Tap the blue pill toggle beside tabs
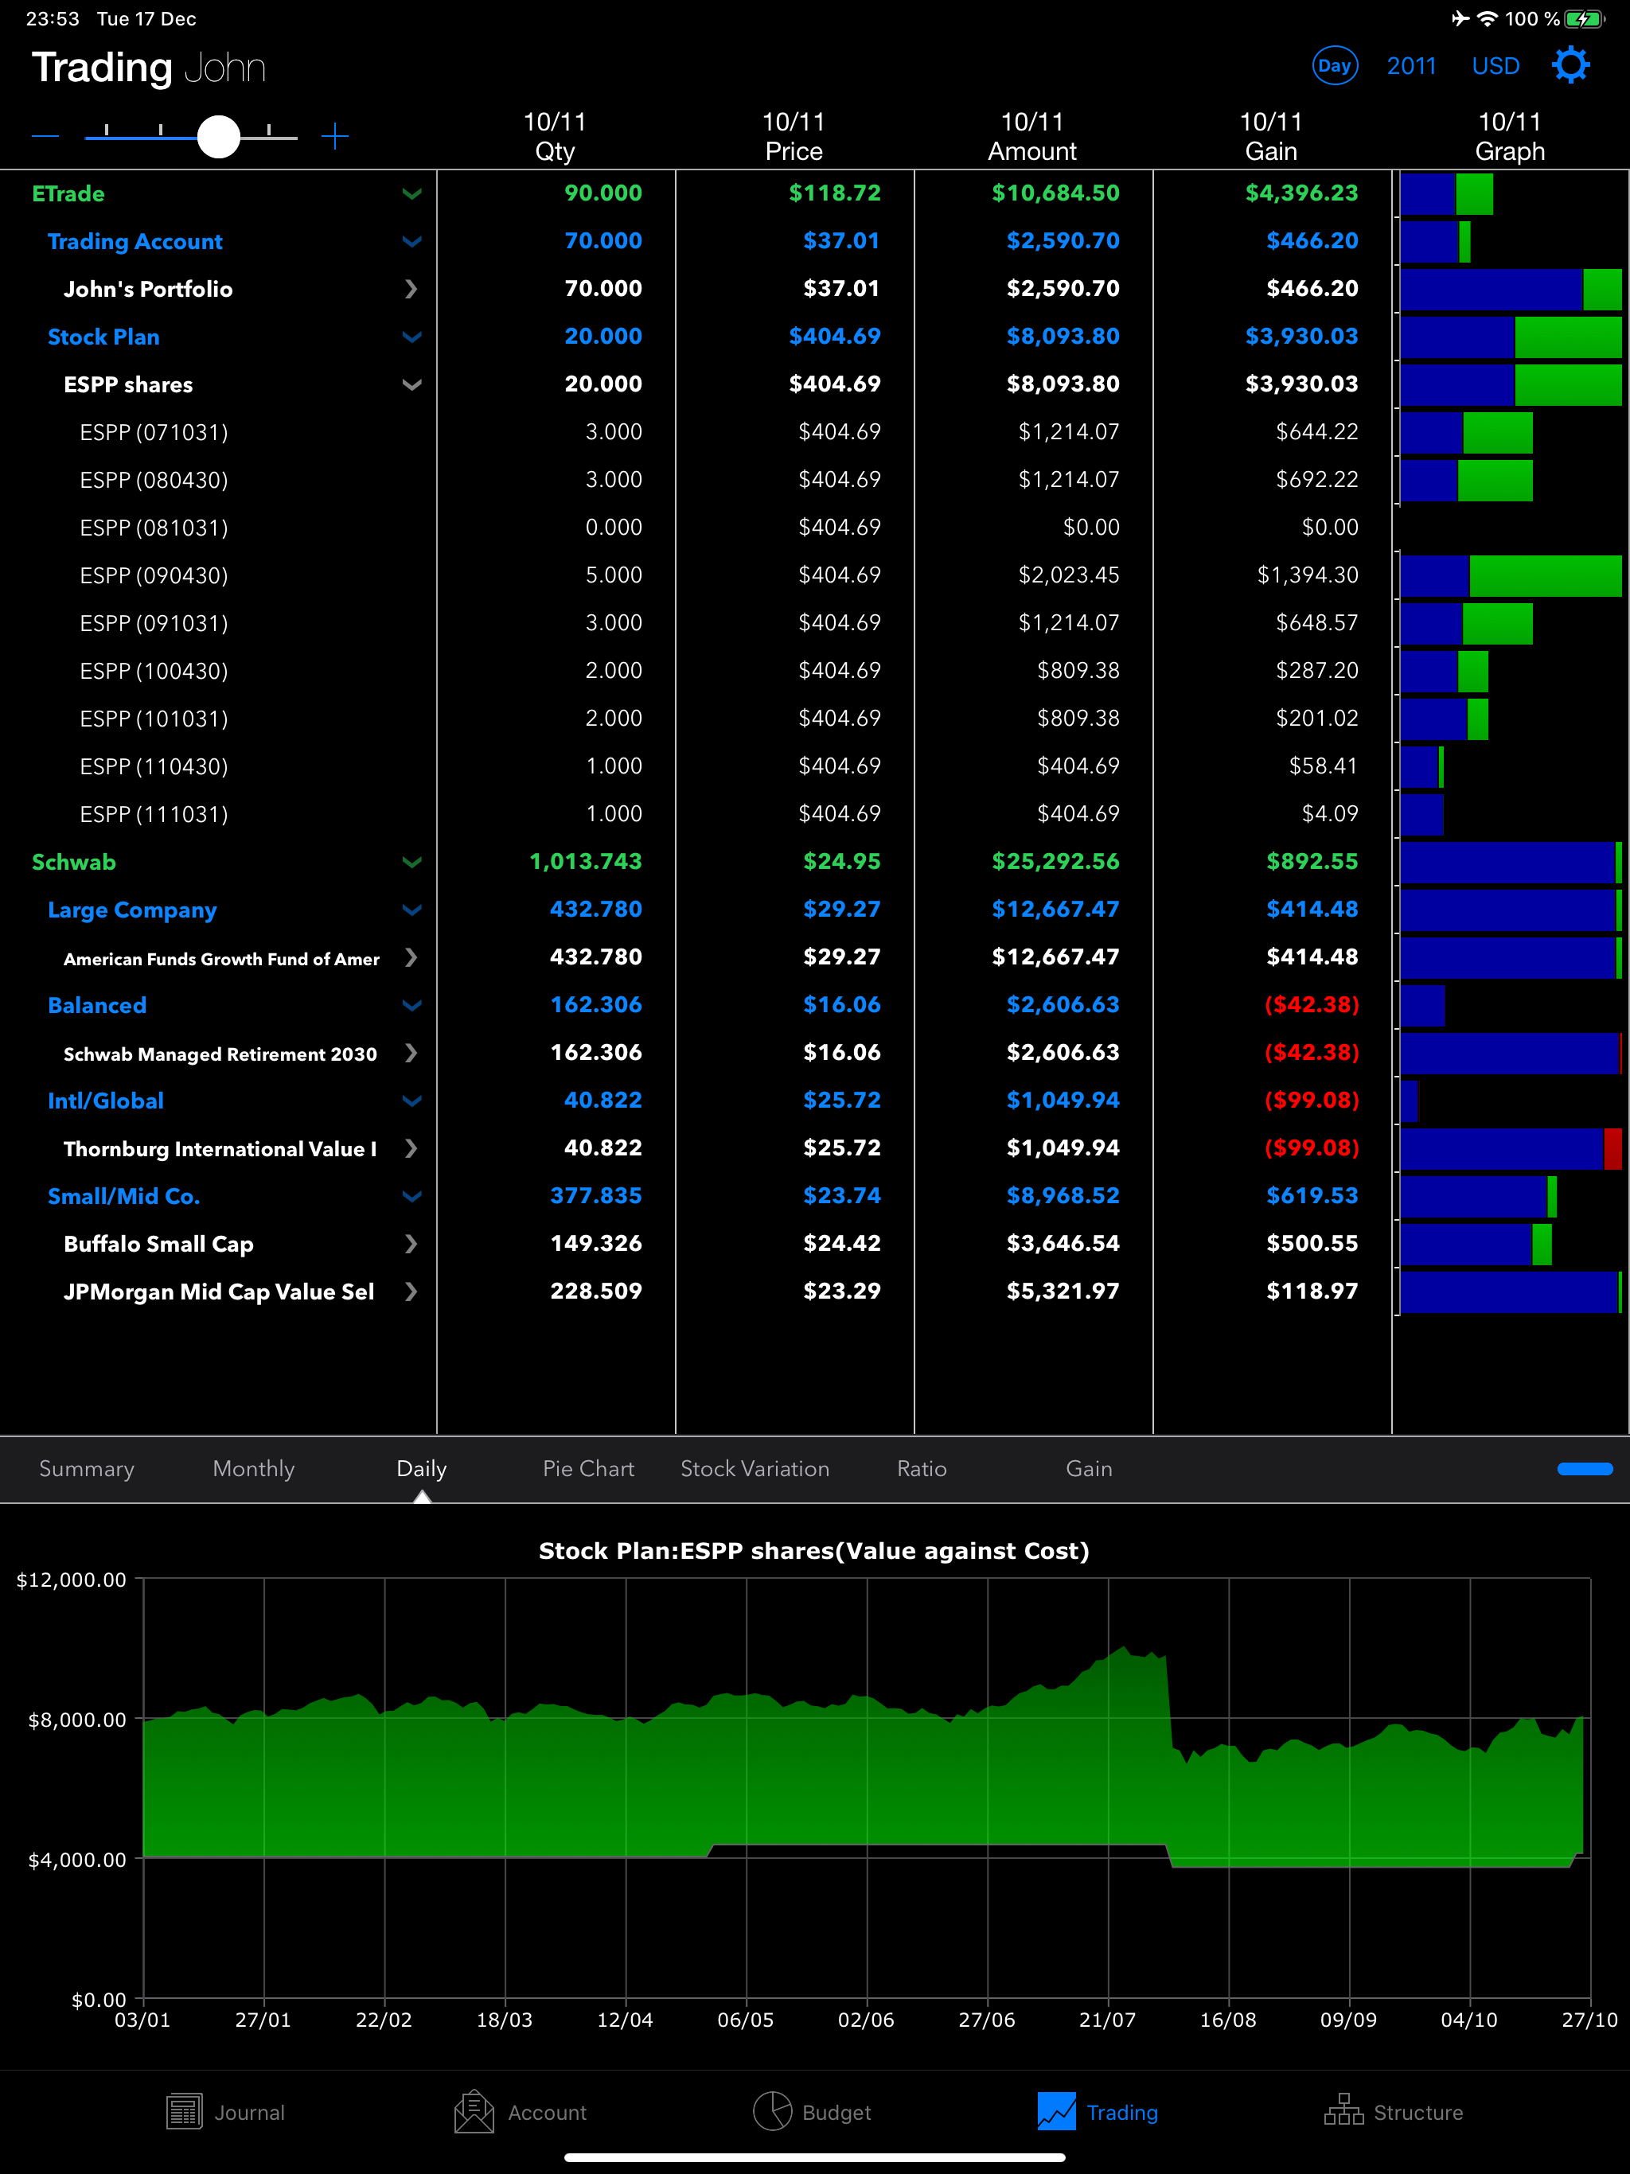This screenshot has width=1630, height=2174. [1584, 1469]
